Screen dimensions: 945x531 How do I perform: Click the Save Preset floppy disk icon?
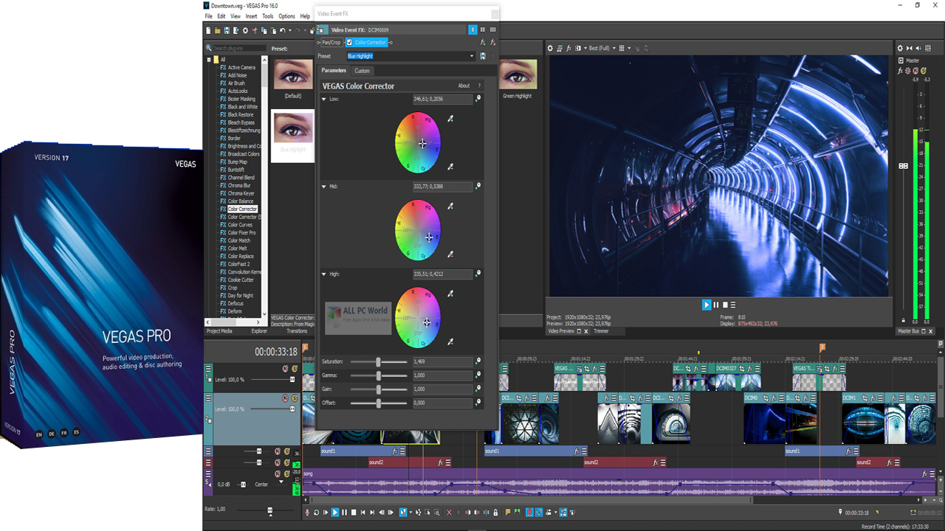(483, 56)
